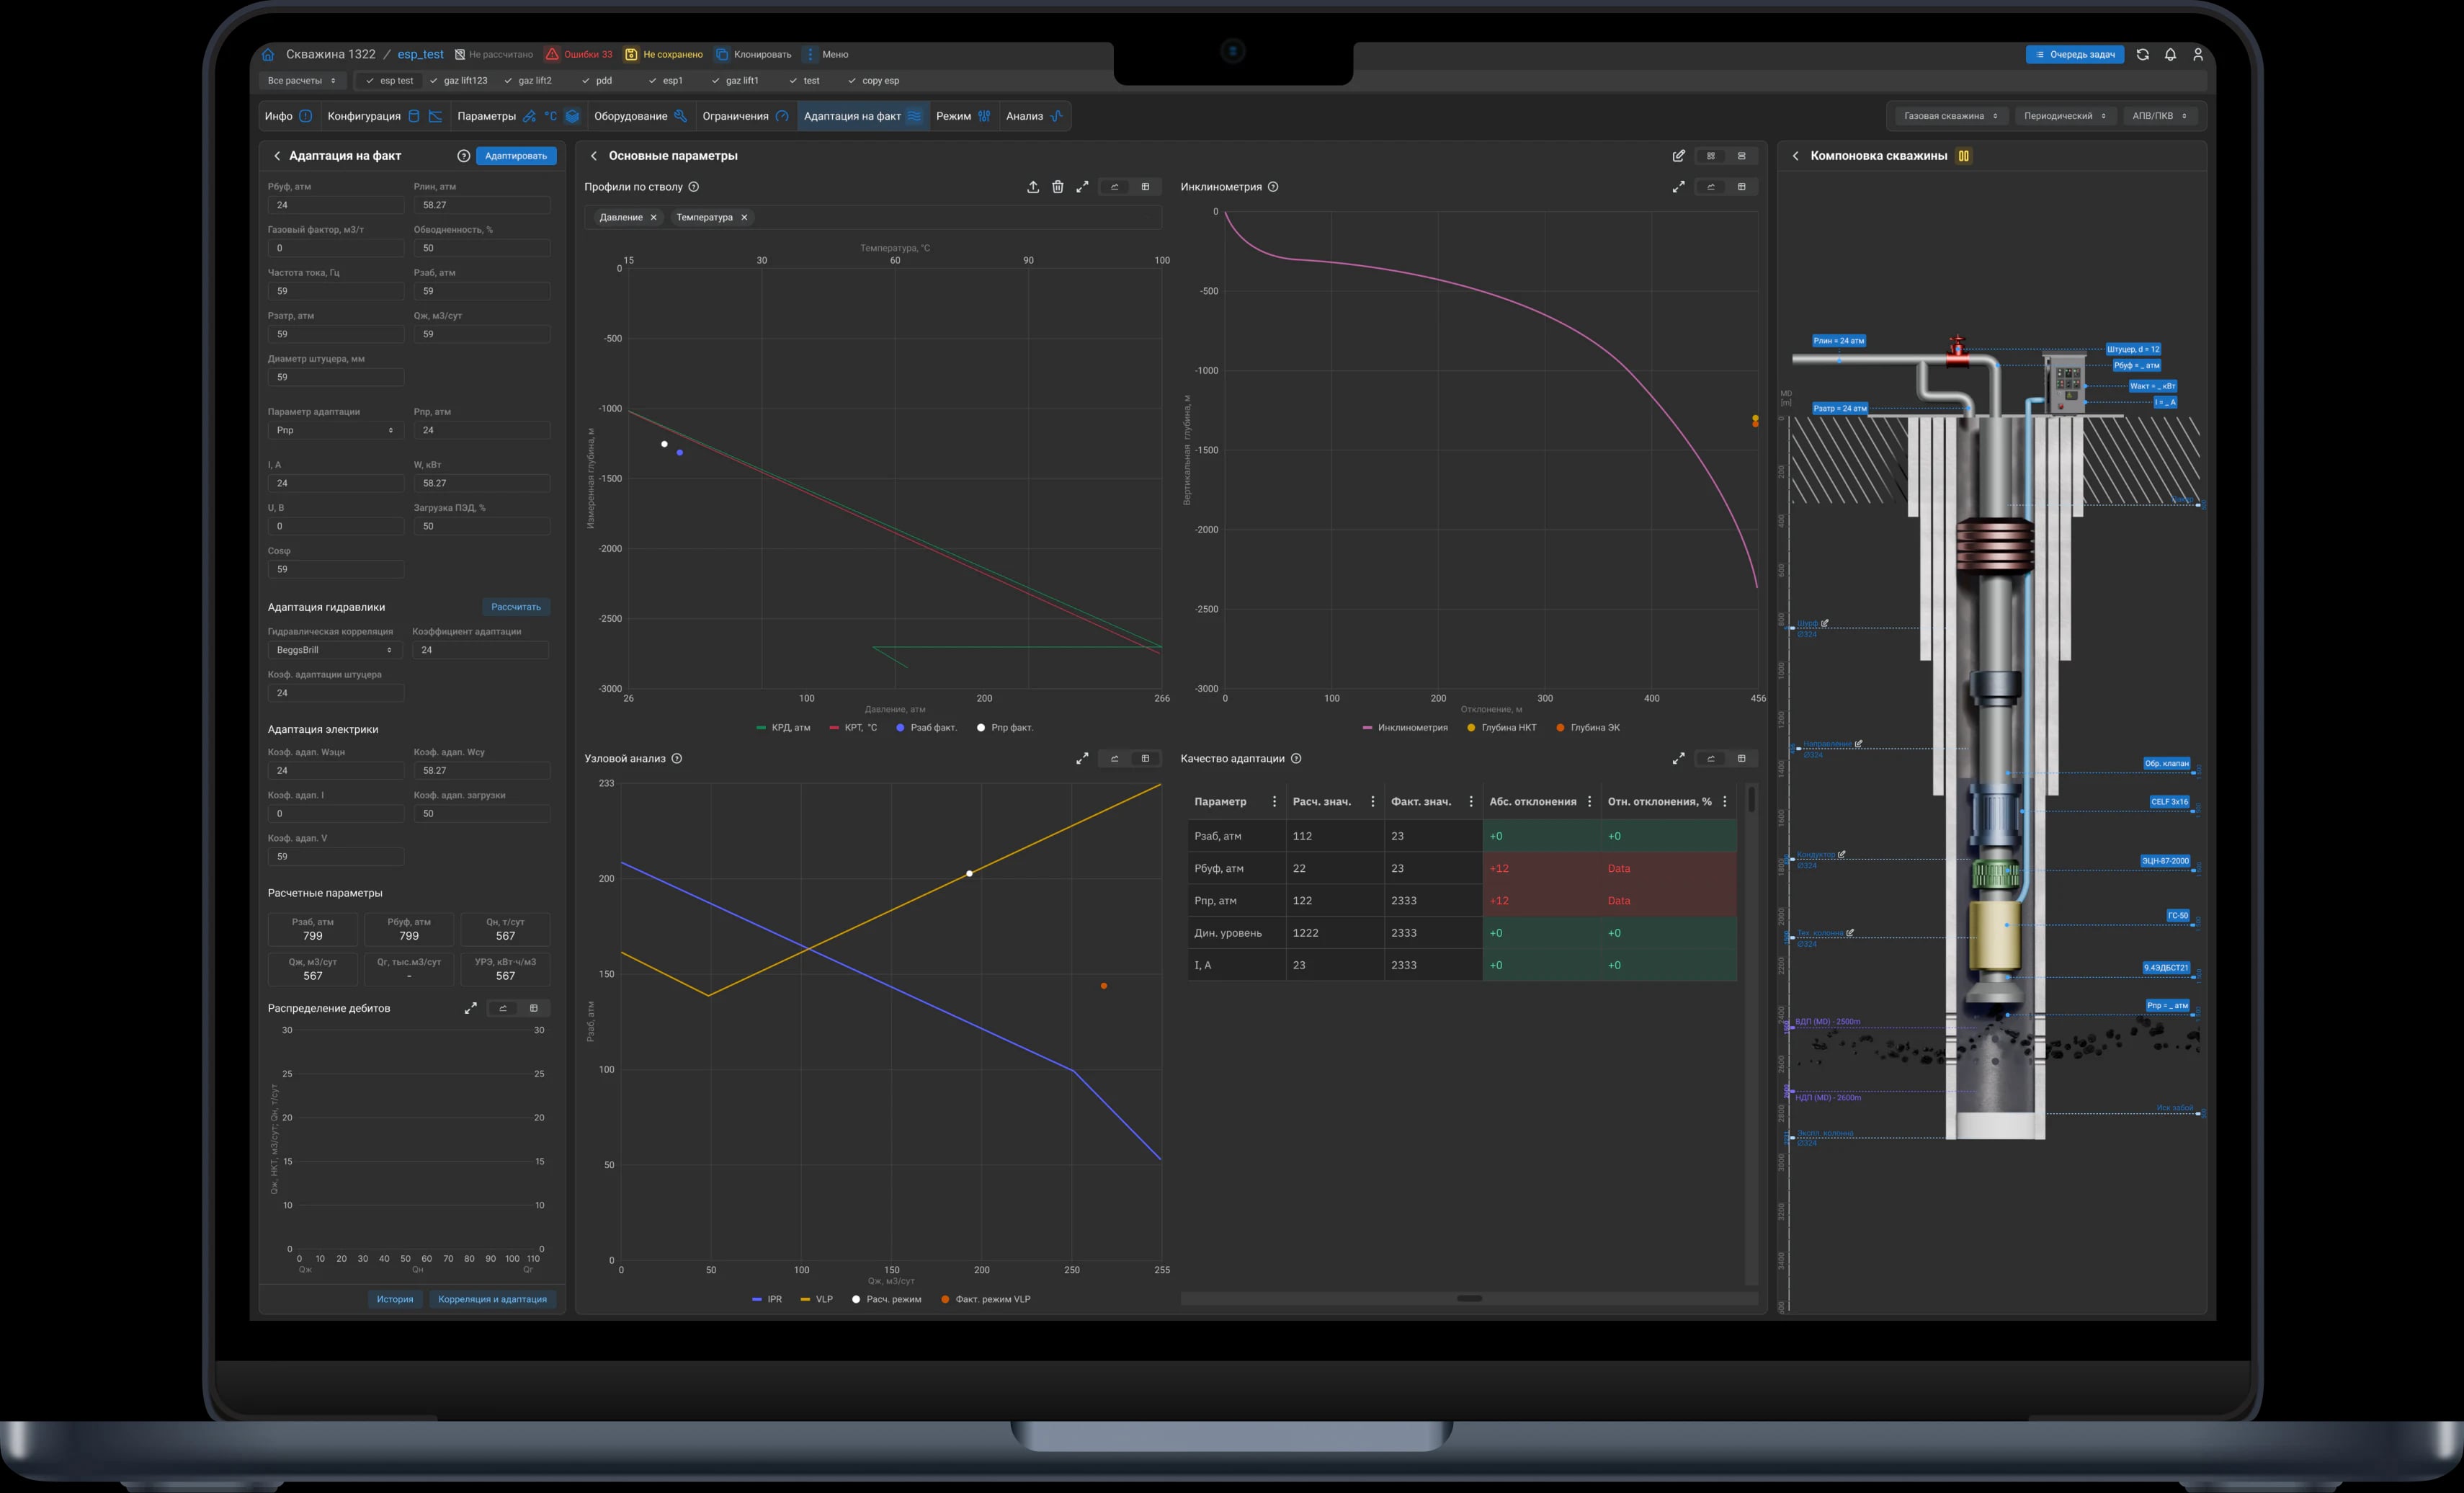Click the Ошибки 33 warning icon
2464x1493 pixels.
(552, 54)
